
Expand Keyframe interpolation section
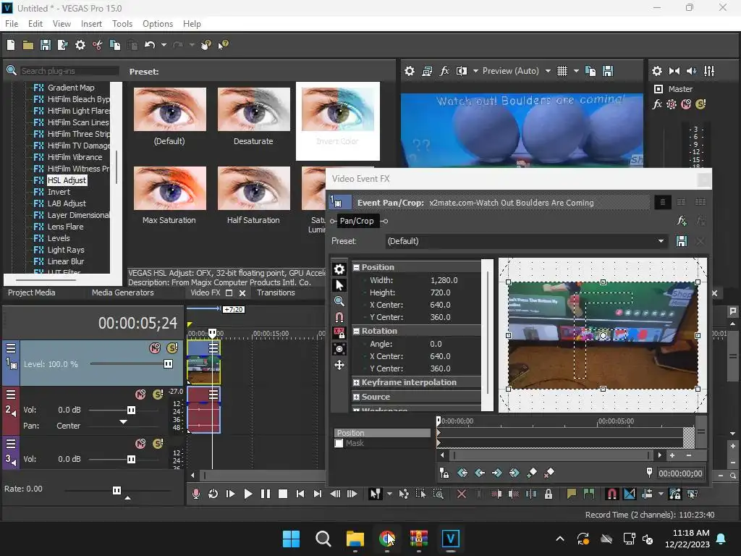(356, 382)
